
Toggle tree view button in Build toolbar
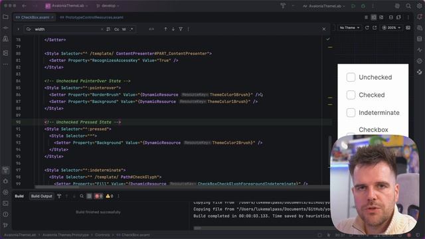point(89,196)
